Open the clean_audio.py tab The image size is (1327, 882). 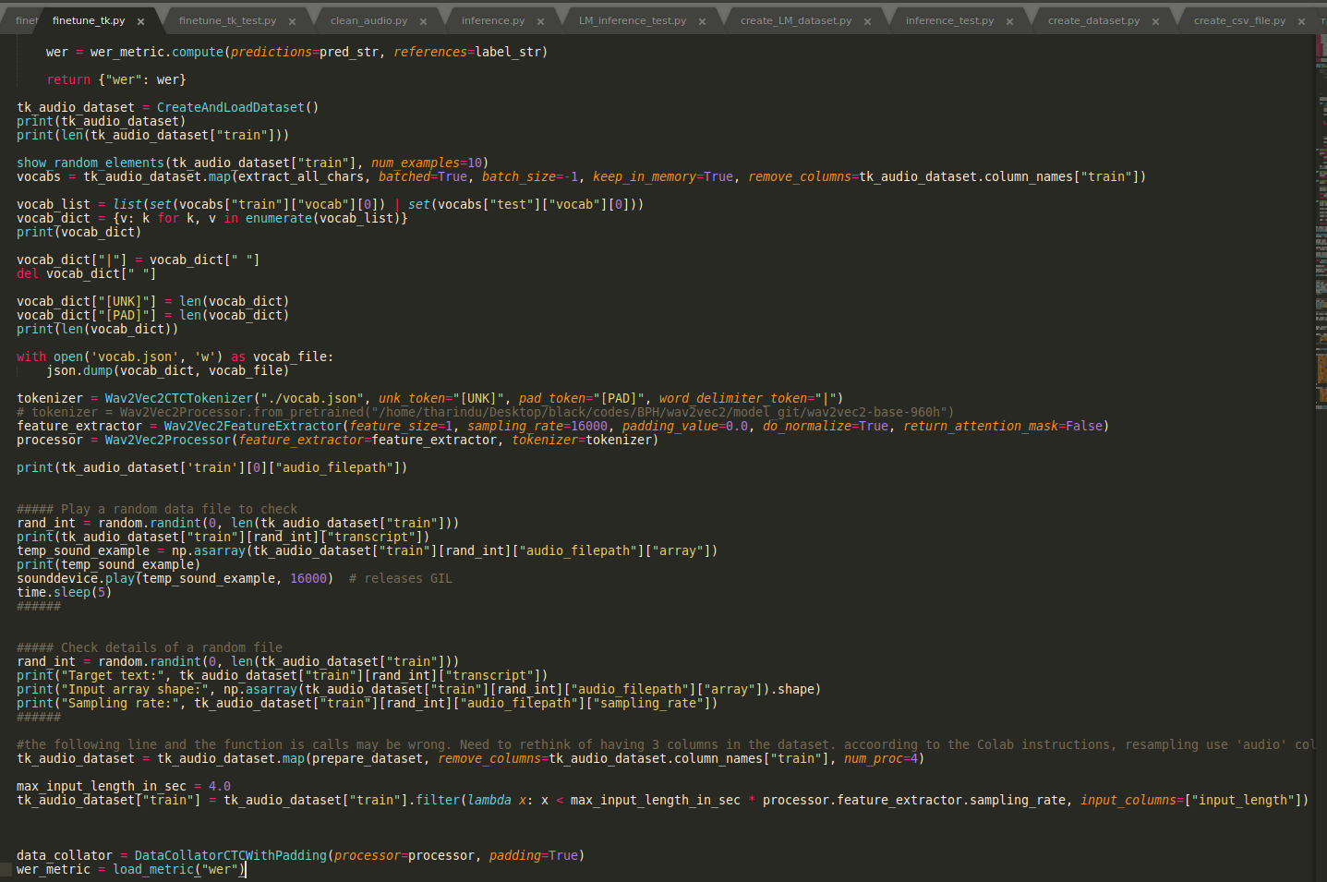[368, 20]
